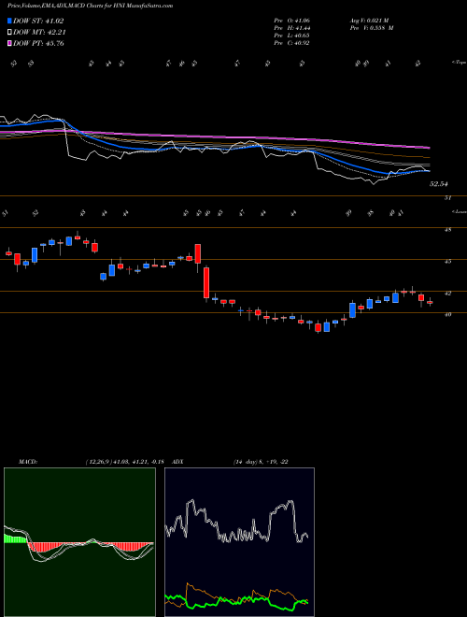This screenshot has height=617, width=467.
Task: Click the 'Avg V: 0.021 M' volume text
Action: click(369, 21)
